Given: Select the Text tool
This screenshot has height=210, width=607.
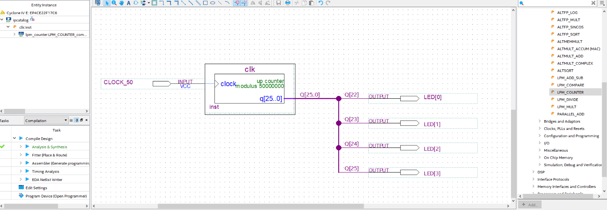Looking at the screenshot, I should pyautogui.click(x=129, y=3).
